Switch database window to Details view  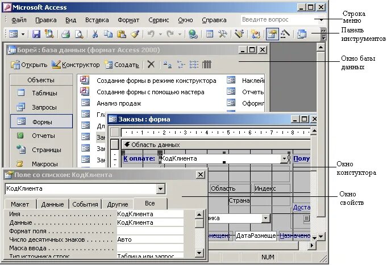207,65
